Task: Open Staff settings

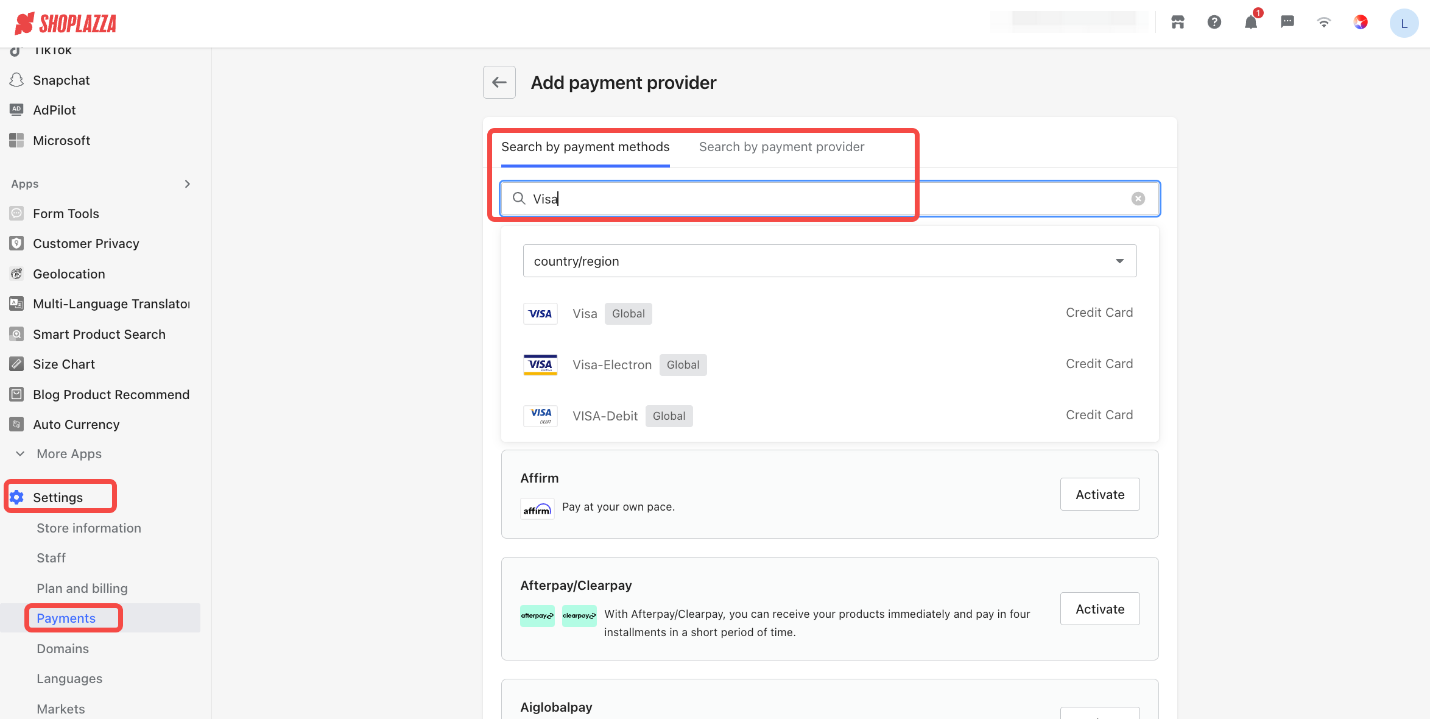Action: pos(51,558)
